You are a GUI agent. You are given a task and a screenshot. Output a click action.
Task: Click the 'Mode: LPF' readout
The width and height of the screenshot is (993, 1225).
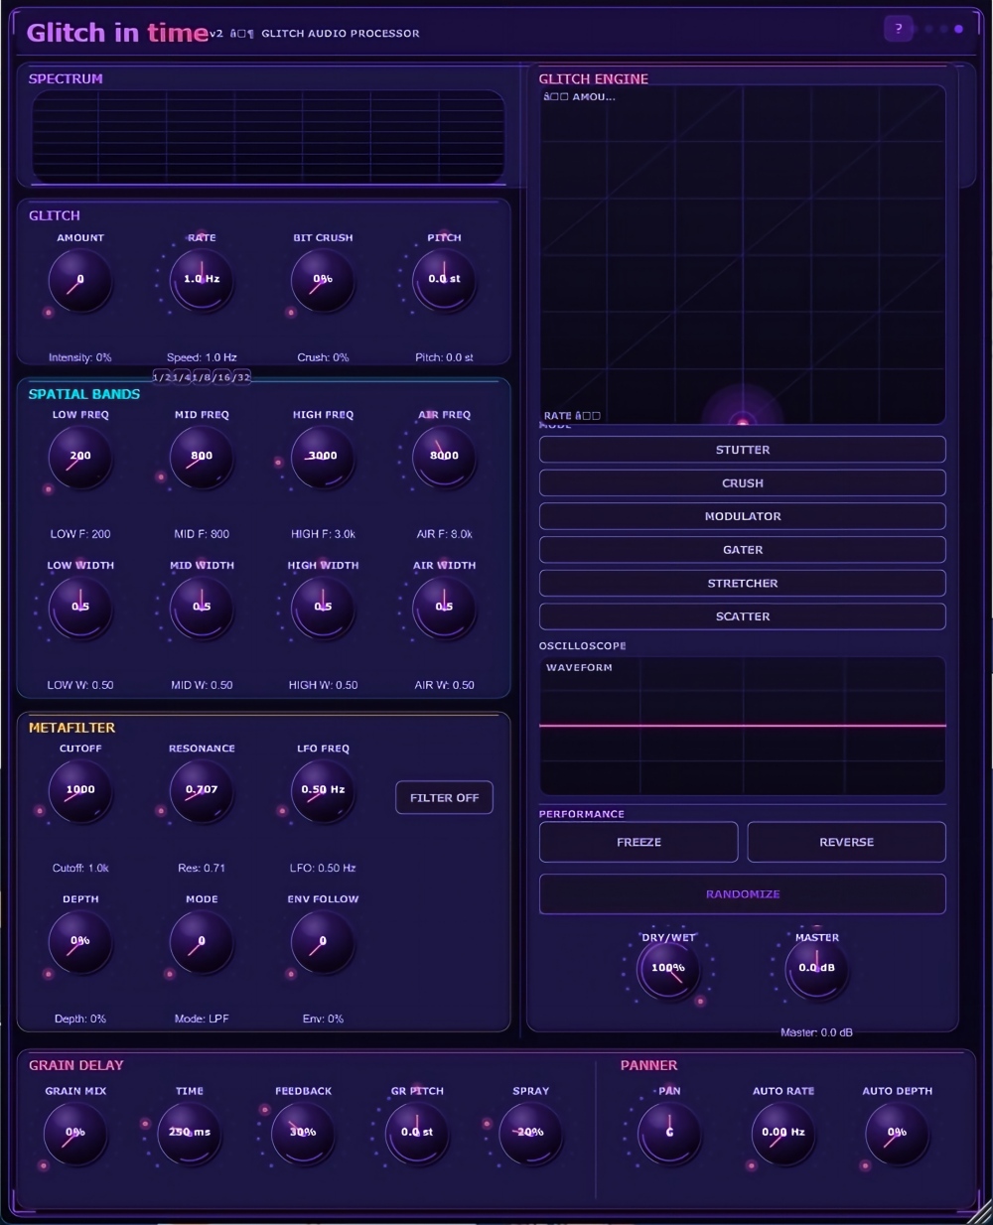coord(202,1020)
